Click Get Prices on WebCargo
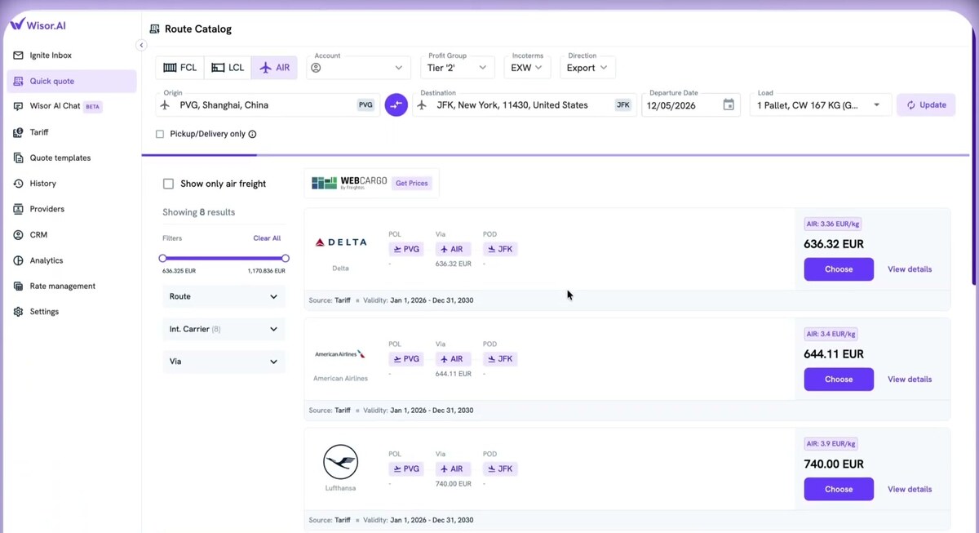Screen dimensions: 979x533 click(x=412, y=183)
